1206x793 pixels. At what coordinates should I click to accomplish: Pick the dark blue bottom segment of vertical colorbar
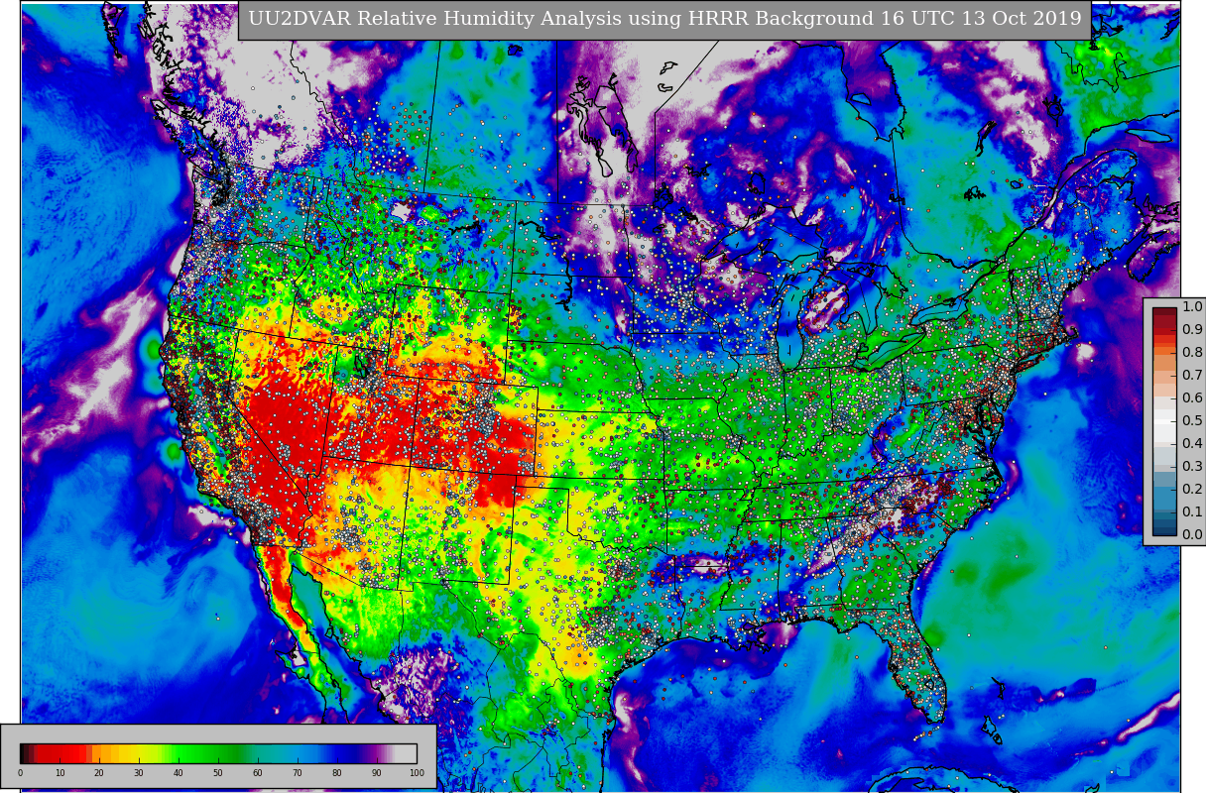1164,529
